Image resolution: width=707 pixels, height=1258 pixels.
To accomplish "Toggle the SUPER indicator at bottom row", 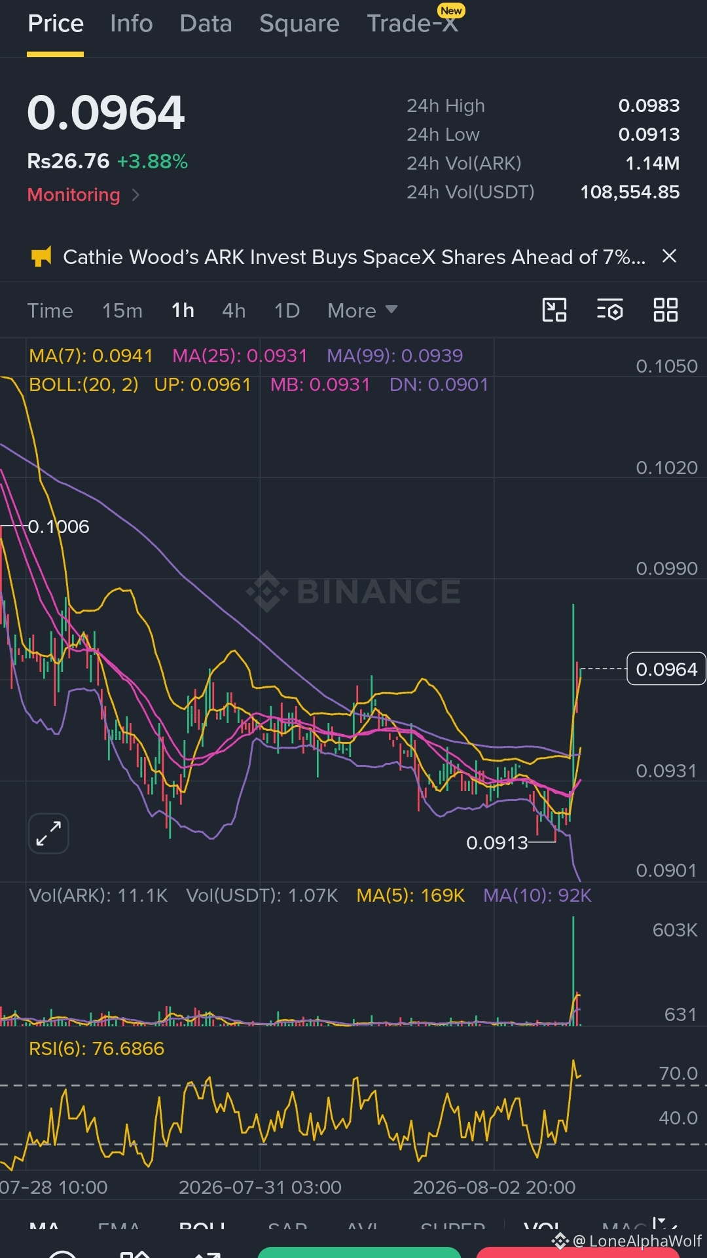I will (453, 1227).
